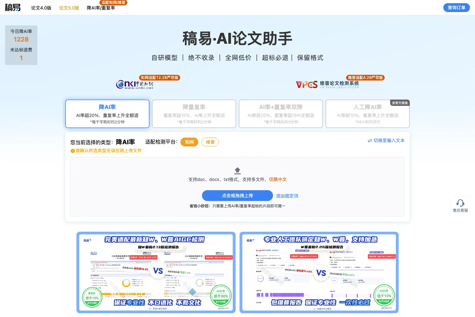475x317 pixels.
Task: Select the AI率+重复率双降 tab
Action: pos(281,114)
